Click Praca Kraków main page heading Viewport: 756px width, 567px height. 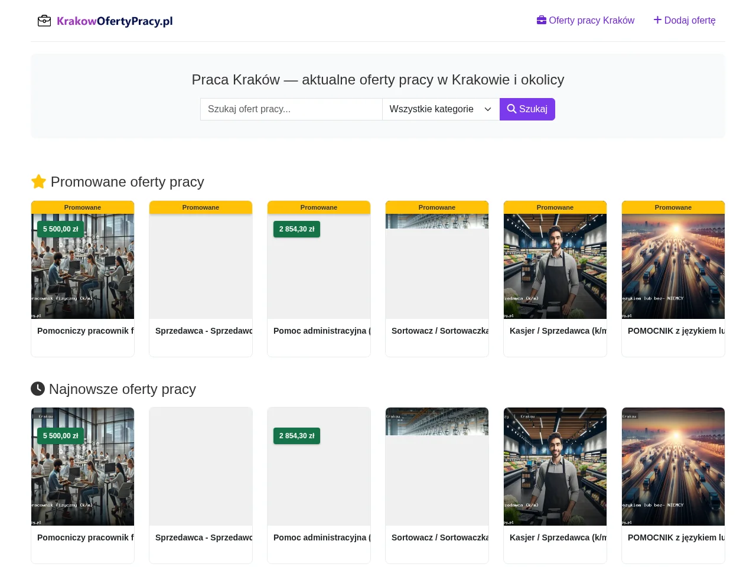(x=378, y=80)
